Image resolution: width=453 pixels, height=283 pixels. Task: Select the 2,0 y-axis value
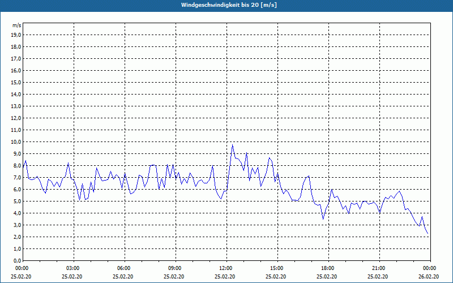(x=18, y=237)
